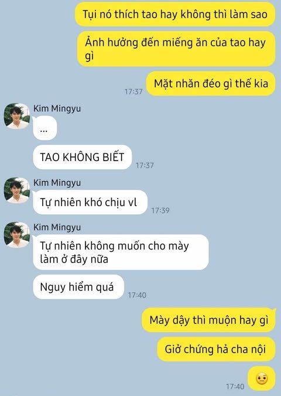Screen dimensions: 281x396
Task: Click the 'Kim Mingyu' name above 'Tự nhiên khó chịu vl'
Action: coord(57,183)
